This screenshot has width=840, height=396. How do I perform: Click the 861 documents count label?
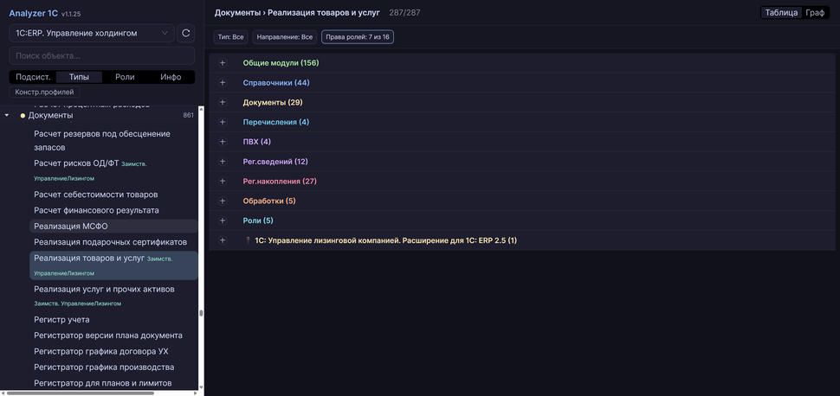(x=188, y=116)
